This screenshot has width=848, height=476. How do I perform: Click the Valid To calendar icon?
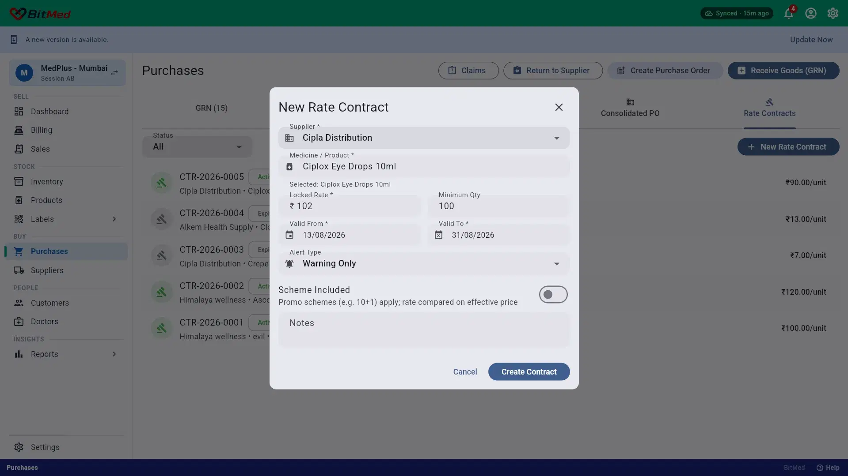[438, 235]
